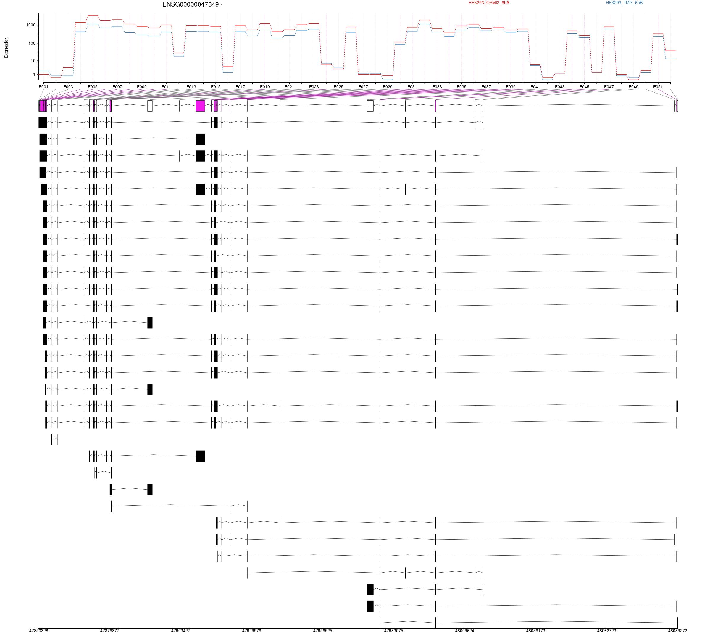Click the exon bin label E015
Image resolution: width=710 pixels, height=636 pixels.
click(x=216, y=87)
